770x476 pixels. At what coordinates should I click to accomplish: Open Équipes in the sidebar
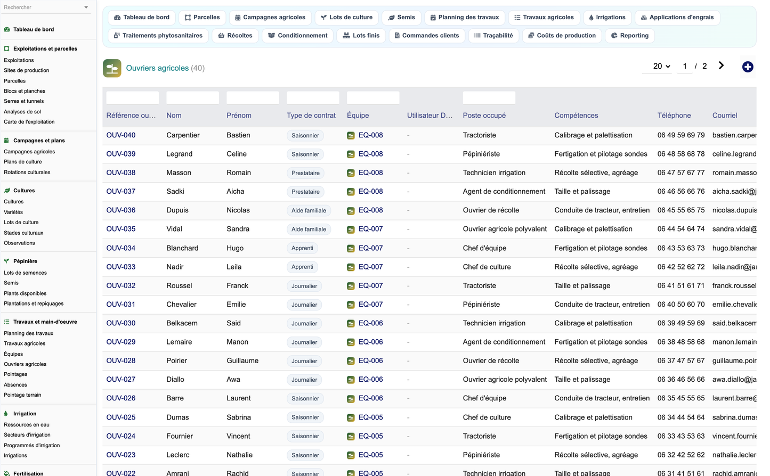pos(13,354)
